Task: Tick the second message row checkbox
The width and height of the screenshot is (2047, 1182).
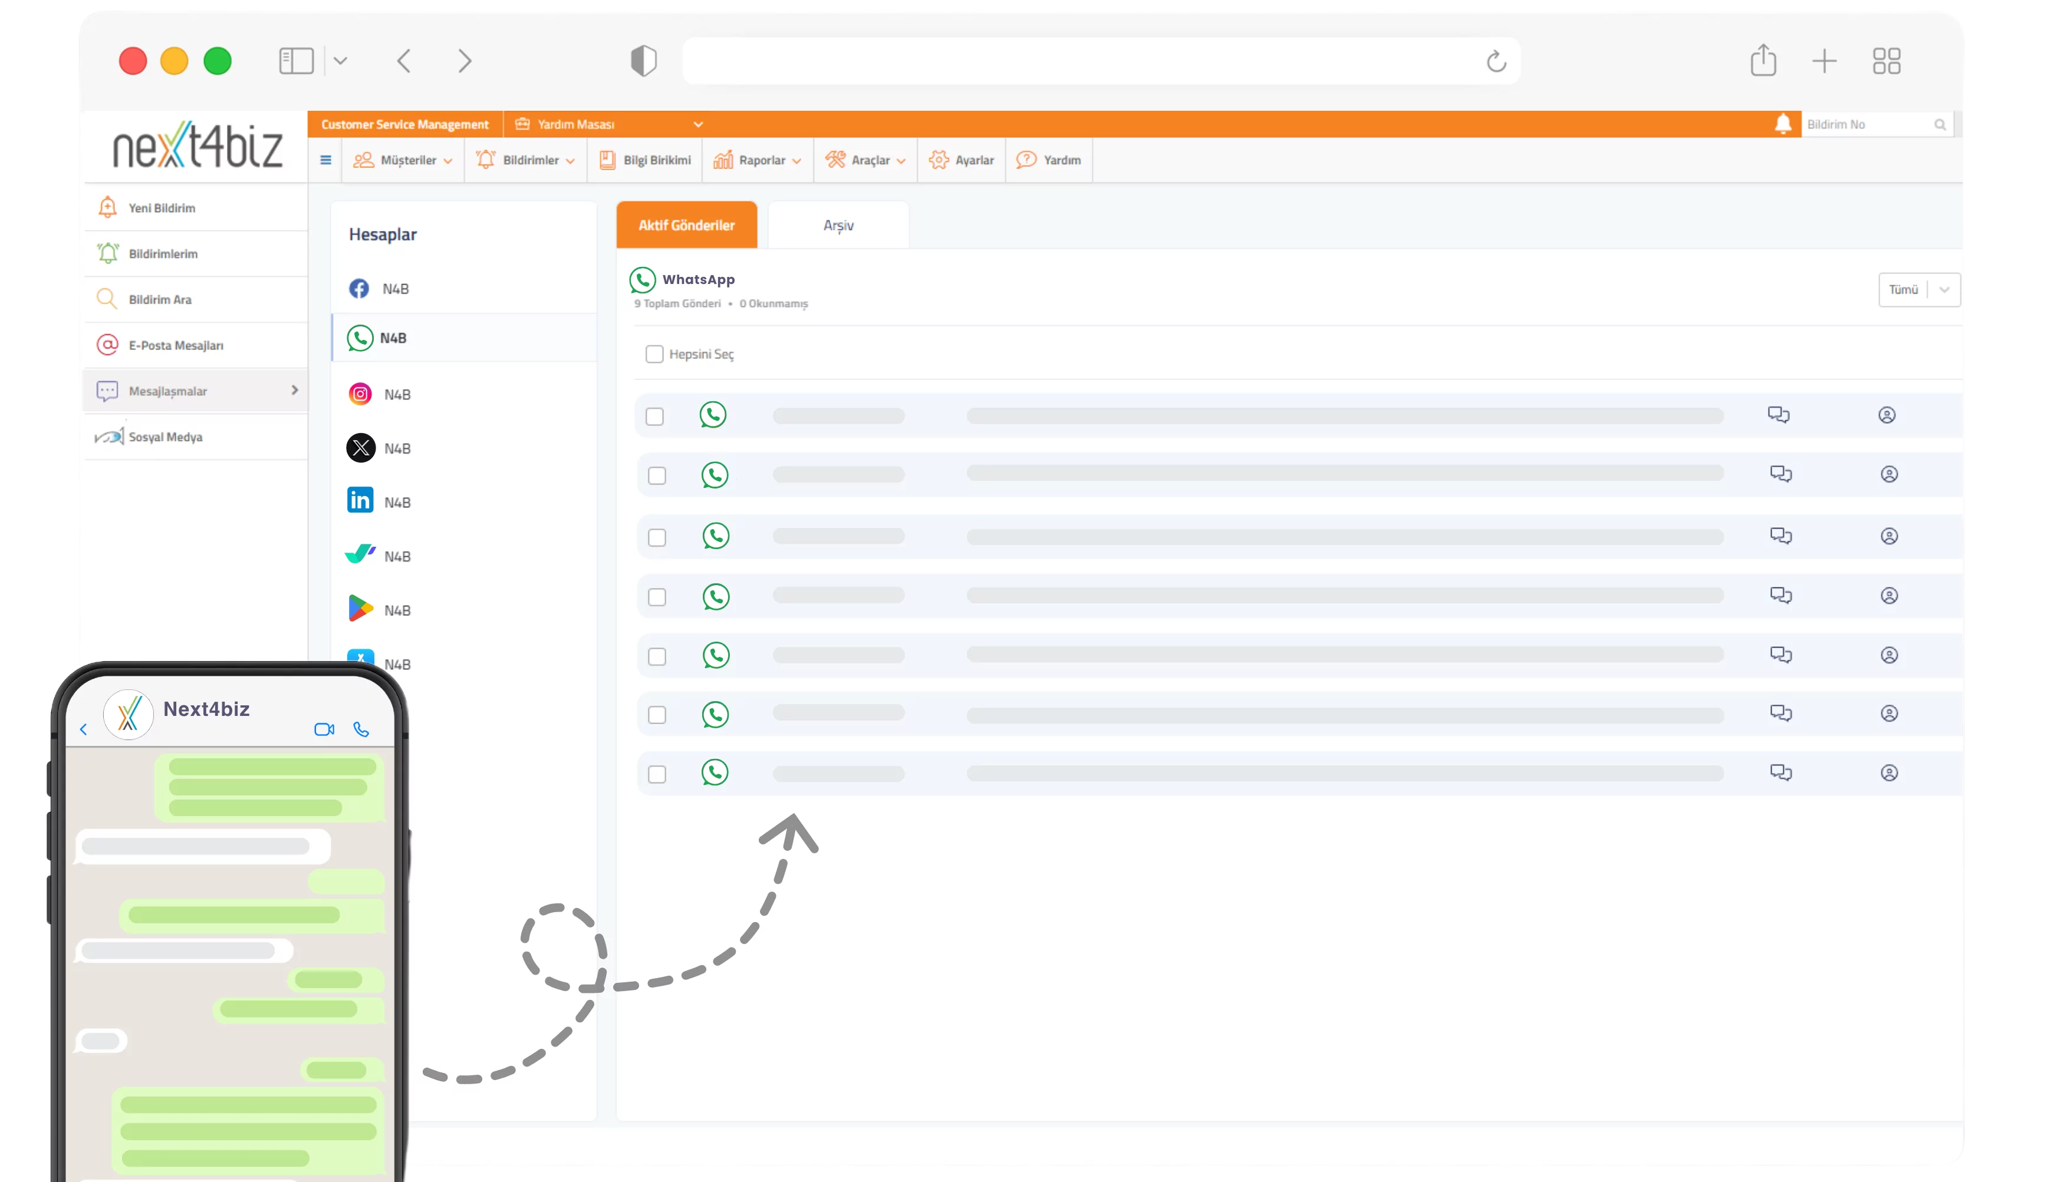Action: 656,476
